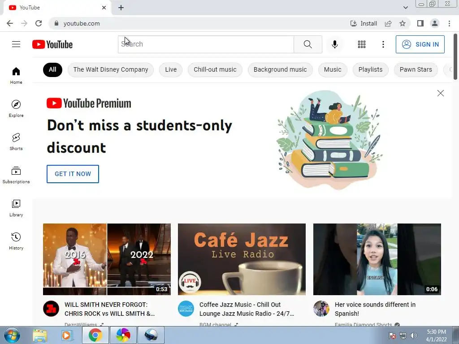Open the girl in blue shirt thumbnail

pos(377,259)
